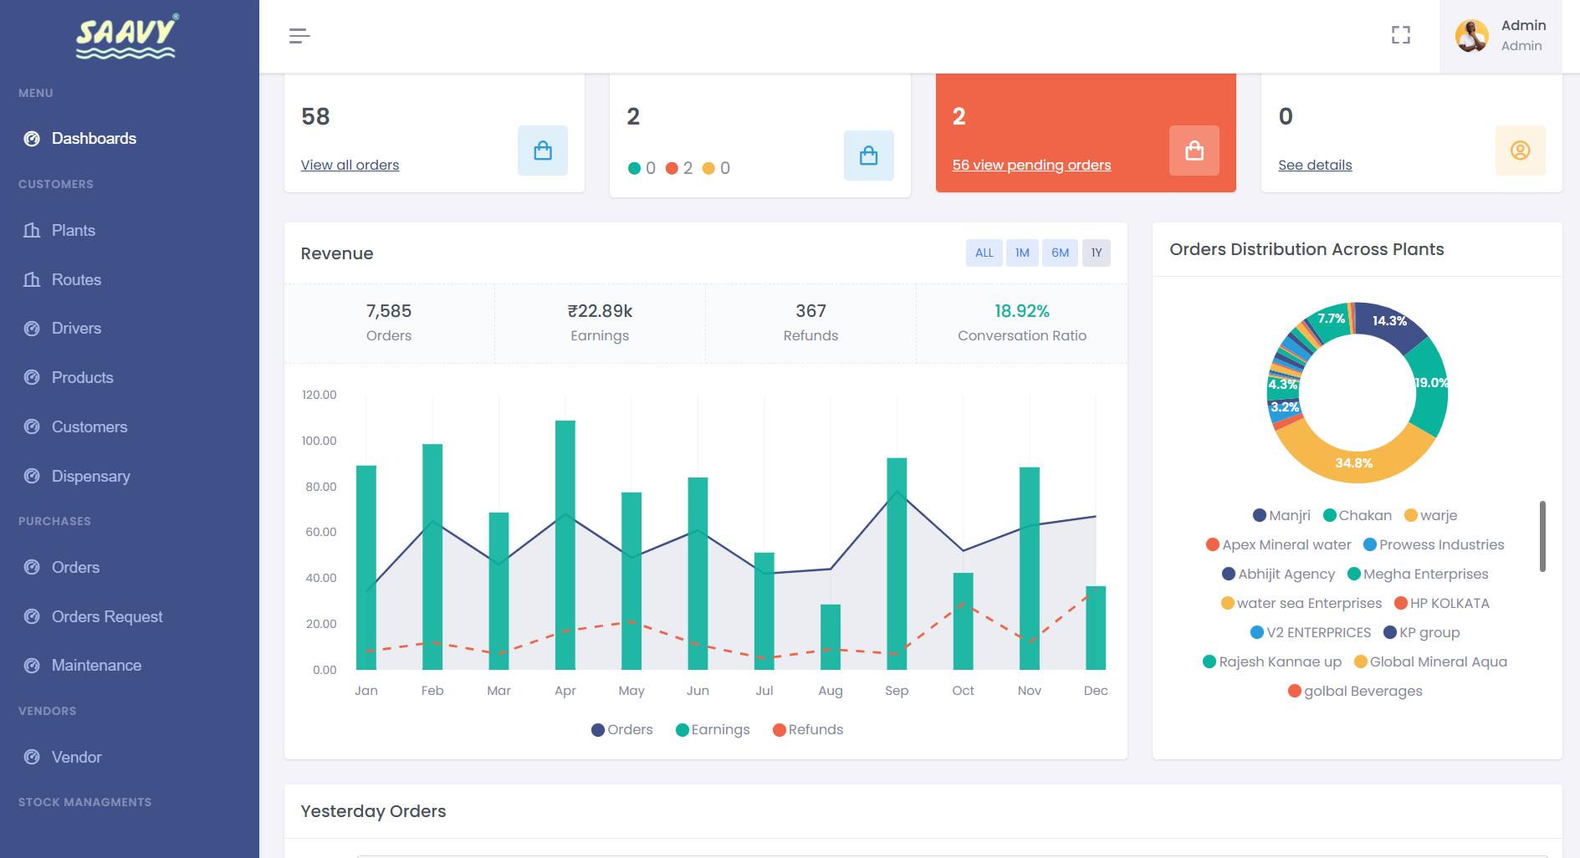Open the View all orders link
Viewport: 1580px width, 858px height.
coord(350,165)
